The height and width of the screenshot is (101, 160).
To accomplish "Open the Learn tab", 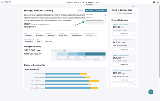I will (x=83, y=2).
